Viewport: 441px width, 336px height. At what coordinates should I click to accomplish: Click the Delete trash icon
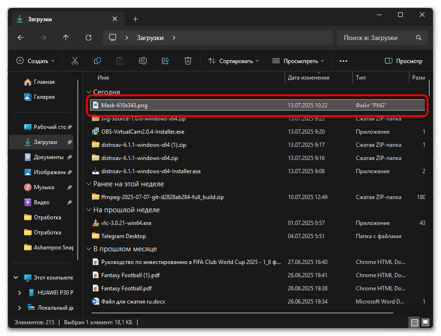point(188,61)
